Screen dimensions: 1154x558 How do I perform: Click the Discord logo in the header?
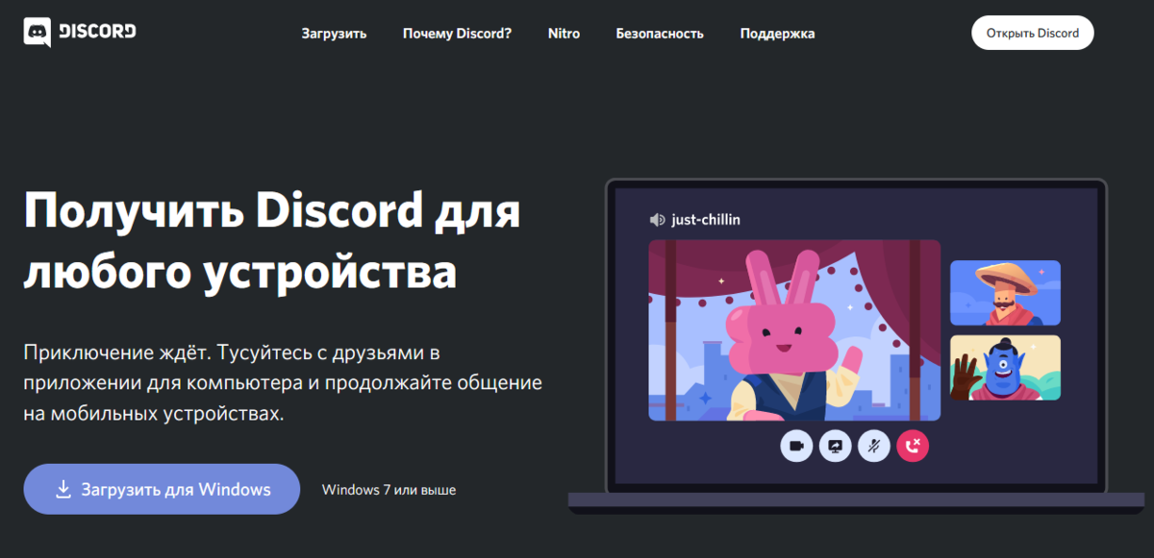click(80, 32)
